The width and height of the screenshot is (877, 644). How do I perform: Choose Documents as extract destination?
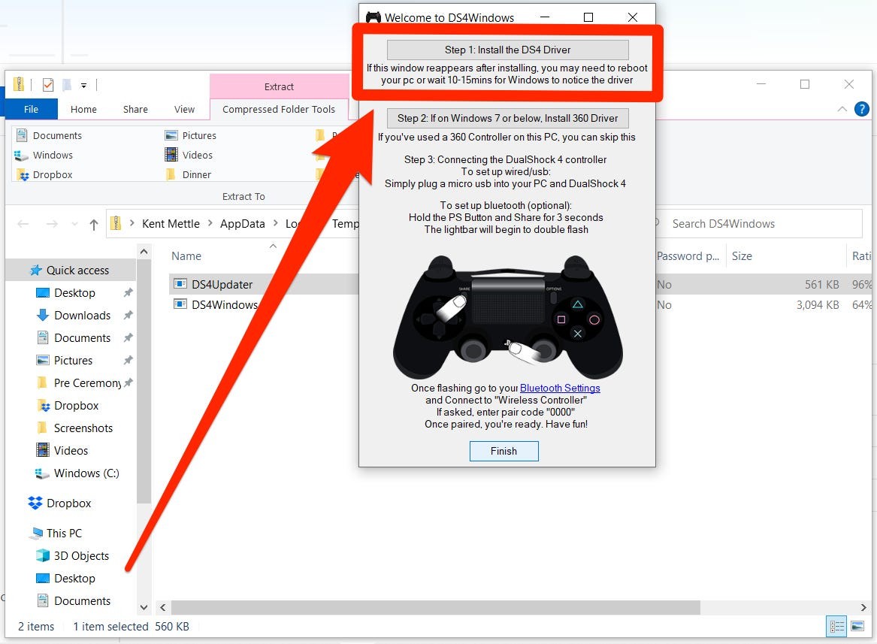pos(49,135)
